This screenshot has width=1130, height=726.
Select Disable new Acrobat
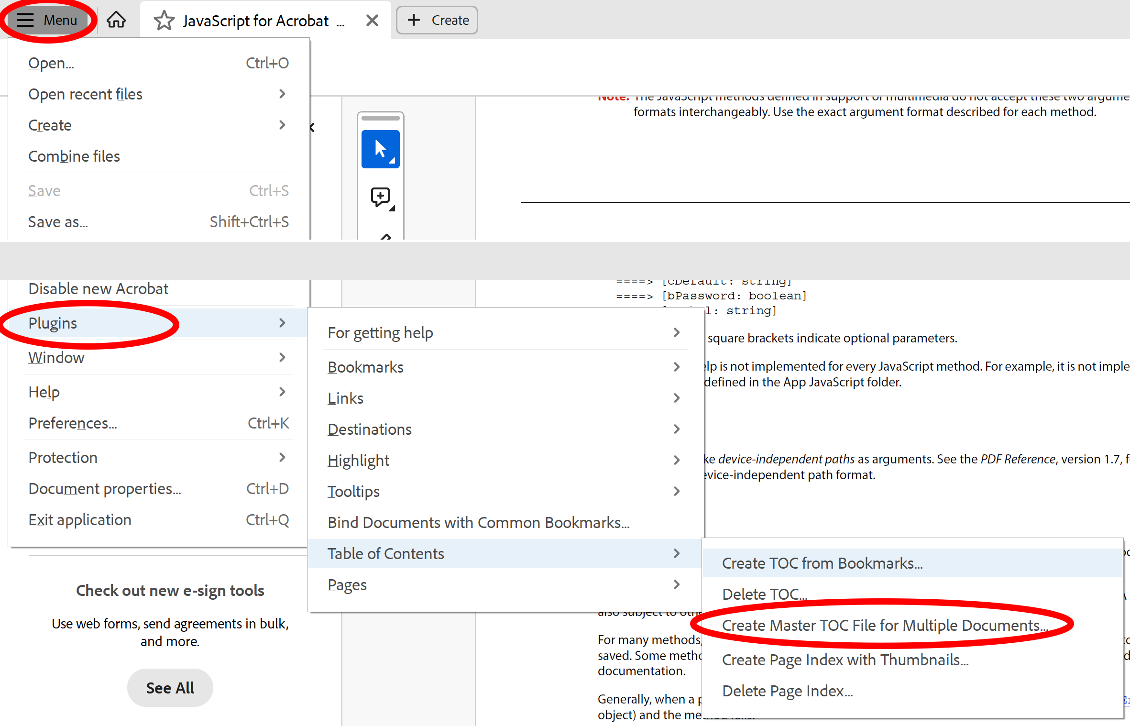(x=158, y=288)
